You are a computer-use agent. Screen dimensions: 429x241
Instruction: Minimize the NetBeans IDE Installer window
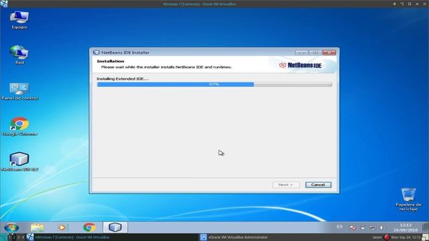302,52
